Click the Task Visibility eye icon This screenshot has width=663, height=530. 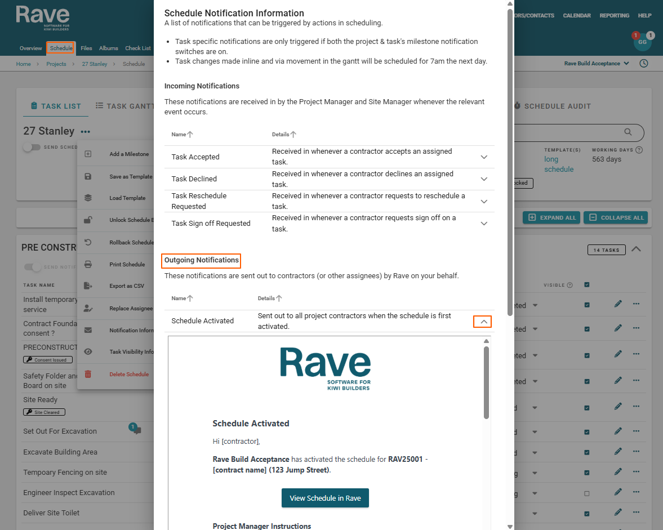(x=88, y=351)
